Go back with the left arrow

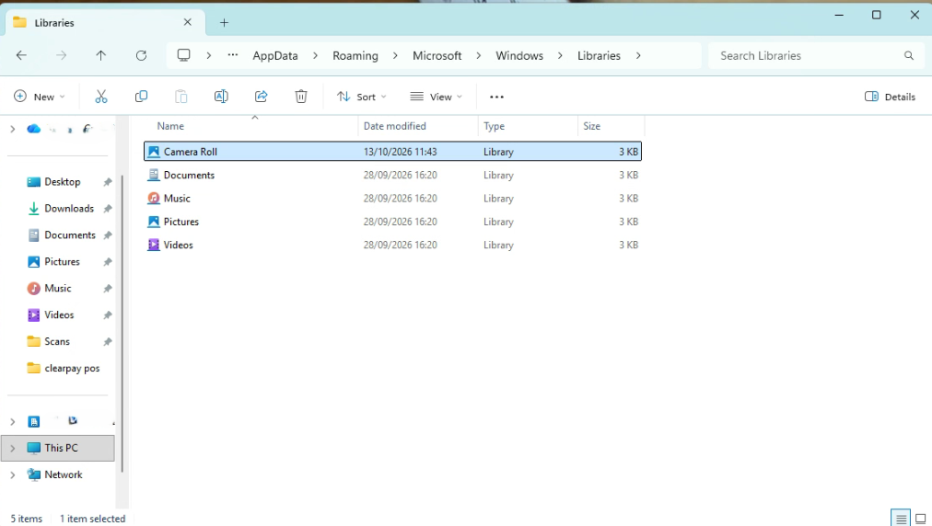point(21,55)
